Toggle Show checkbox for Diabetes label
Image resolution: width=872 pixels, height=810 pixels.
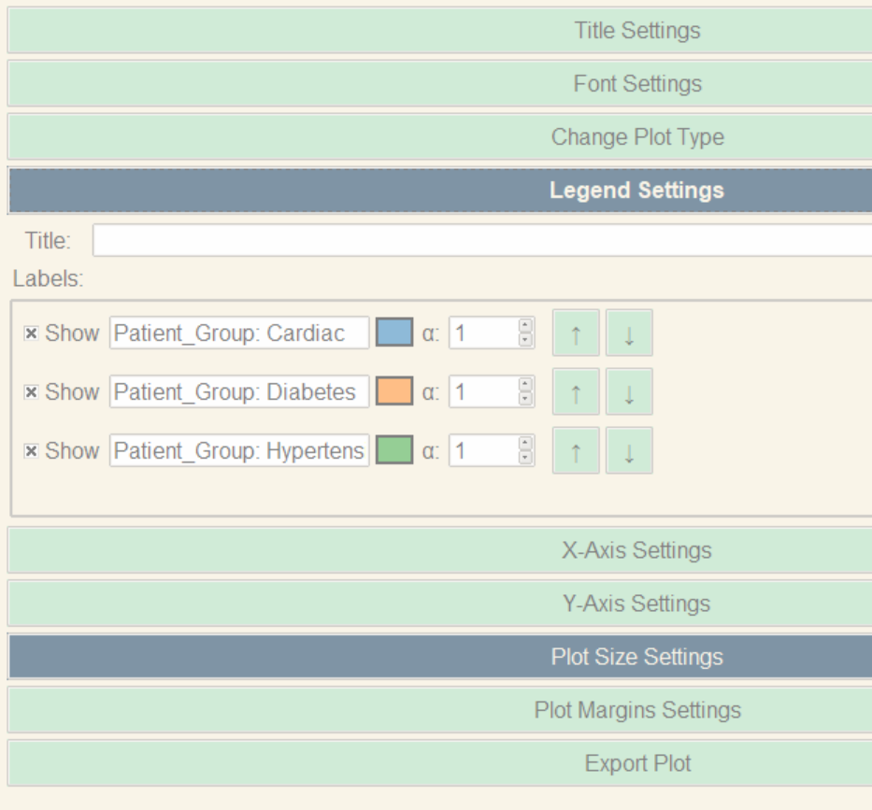(x=31, y=392)
